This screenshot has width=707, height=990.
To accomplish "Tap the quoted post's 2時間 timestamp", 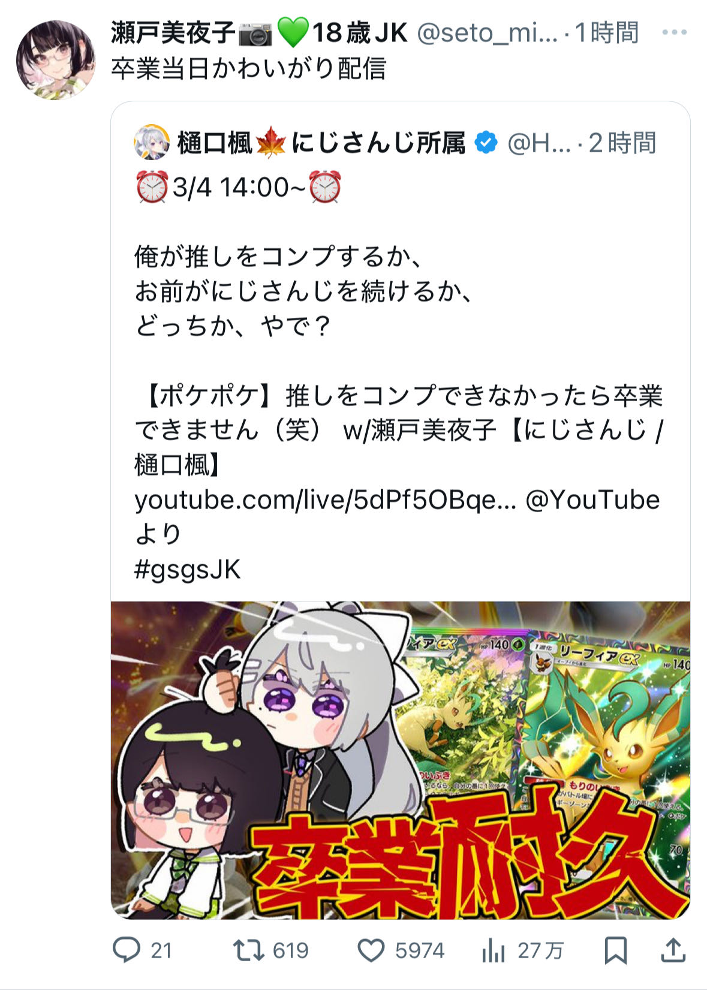I will click(622, 143).
